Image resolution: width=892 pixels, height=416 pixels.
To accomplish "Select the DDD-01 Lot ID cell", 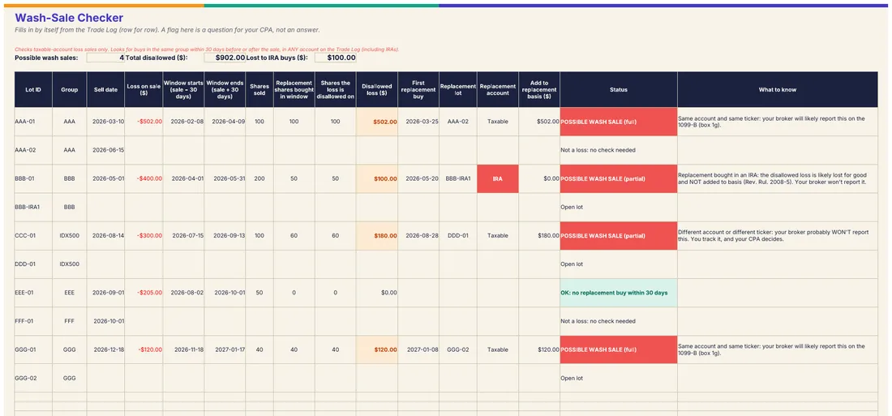I will point(33,264).
